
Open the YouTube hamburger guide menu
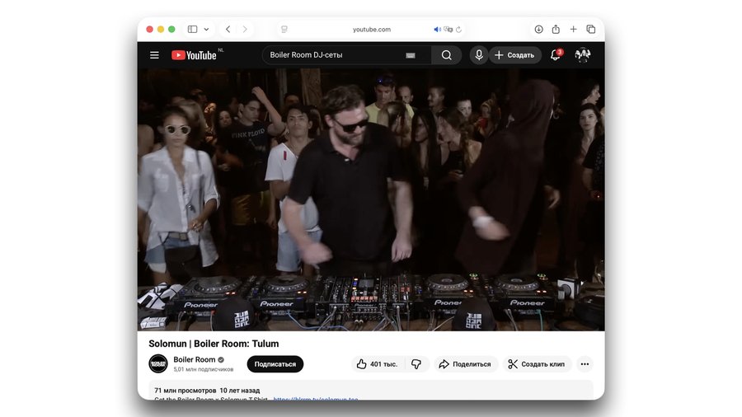(154, 55)
